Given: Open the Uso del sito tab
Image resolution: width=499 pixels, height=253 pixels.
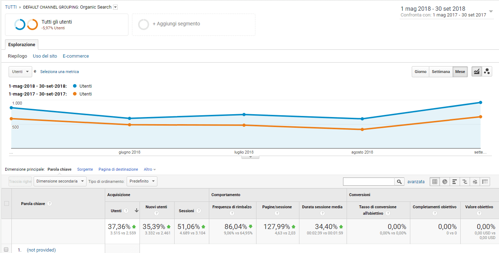Looking at the screenshot, I should (x=45, y=56).
